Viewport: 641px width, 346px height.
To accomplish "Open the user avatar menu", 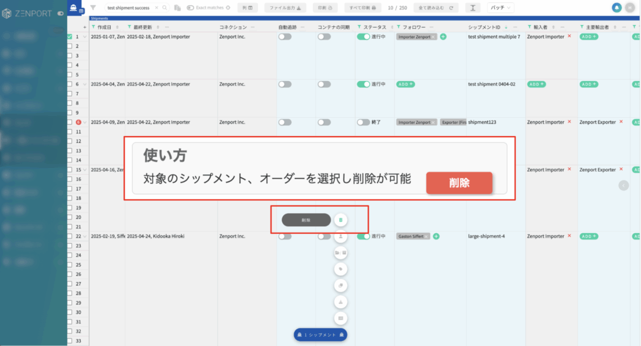I will tap(630, 8).
